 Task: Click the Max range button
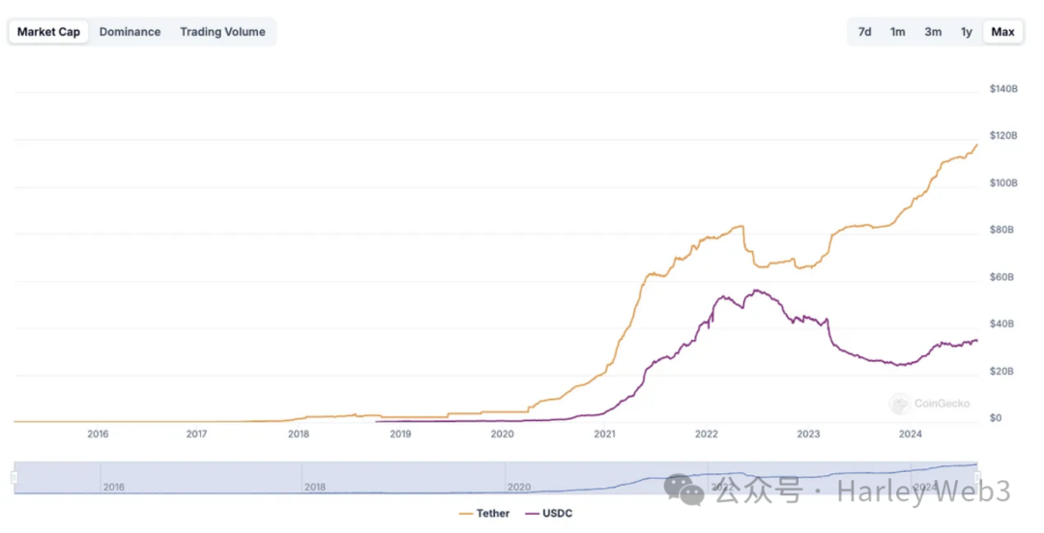tap(1002, 32)
